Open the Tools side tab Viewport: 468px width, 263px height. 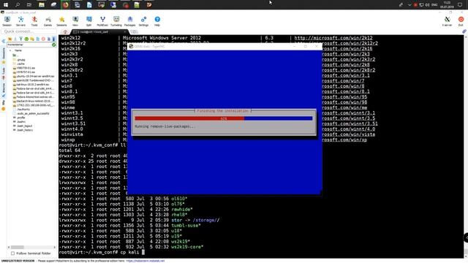tap(4, 73)
